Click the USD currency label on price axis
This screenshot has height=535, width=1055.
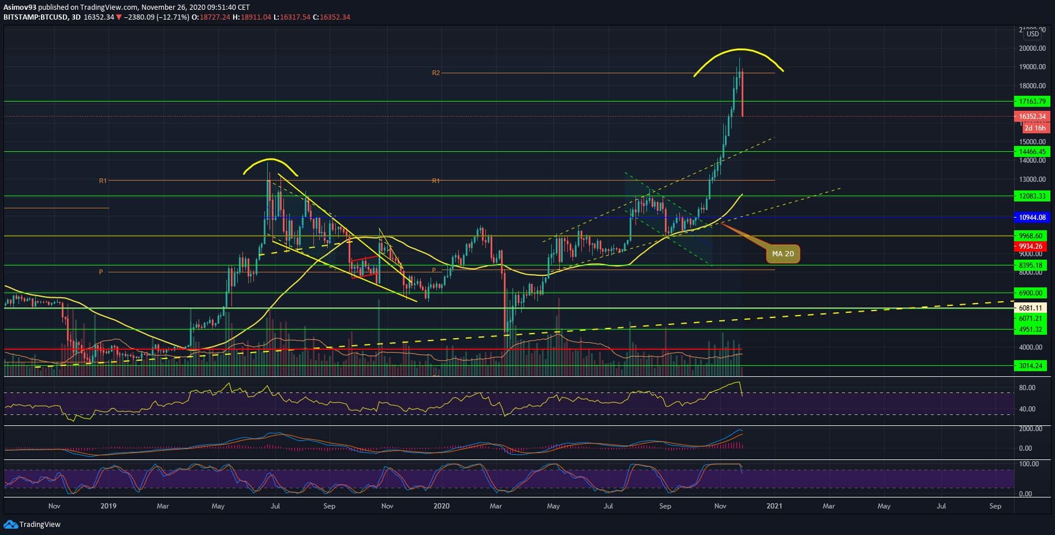click(x=1032, y=35)
